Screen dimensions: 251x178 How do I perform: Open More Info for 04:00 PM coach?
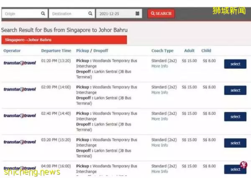coord(160,171)
